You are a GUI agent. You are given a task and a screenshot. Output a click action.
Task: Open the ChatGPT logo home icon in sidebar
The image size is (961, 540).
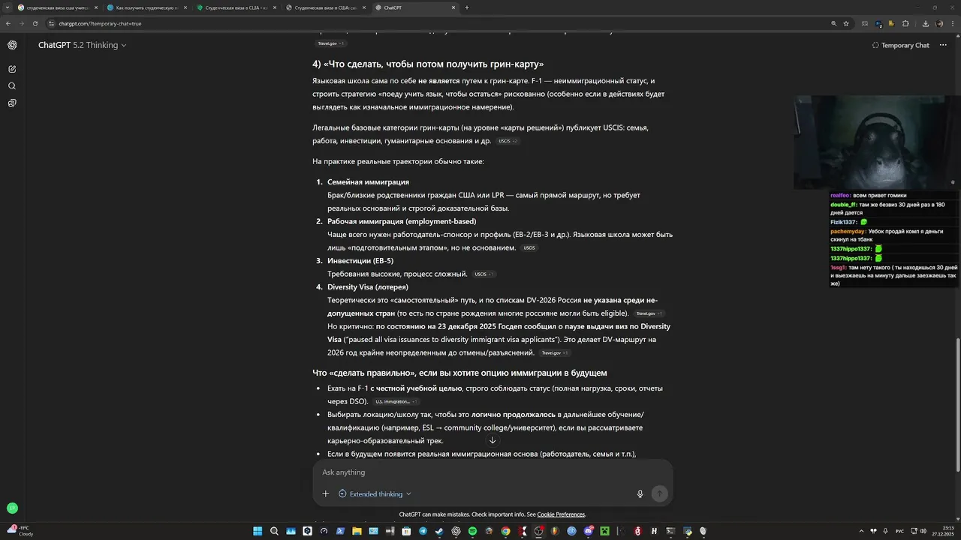[12, 45]
